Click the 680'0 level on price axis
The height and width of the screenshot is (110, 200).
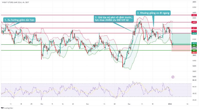click(194, 2)
